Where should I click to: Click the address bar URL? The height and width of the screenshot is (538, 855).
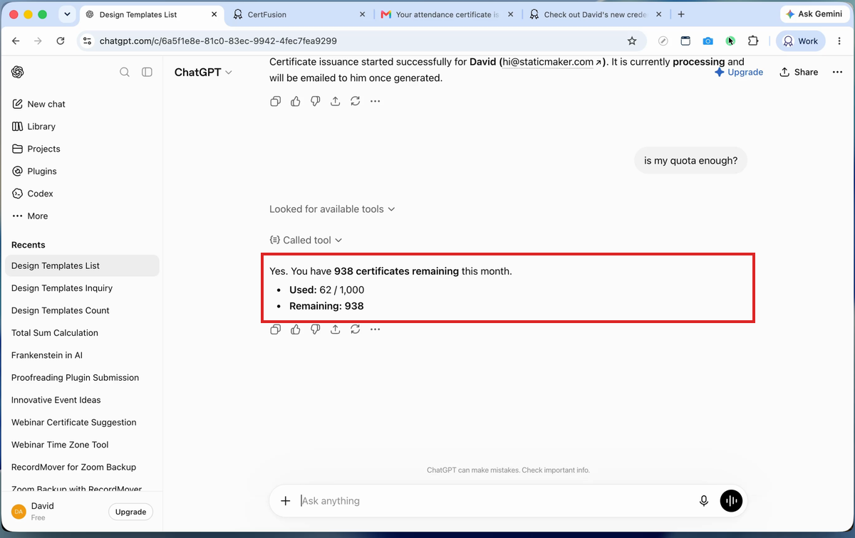click(x=218, y=41)
